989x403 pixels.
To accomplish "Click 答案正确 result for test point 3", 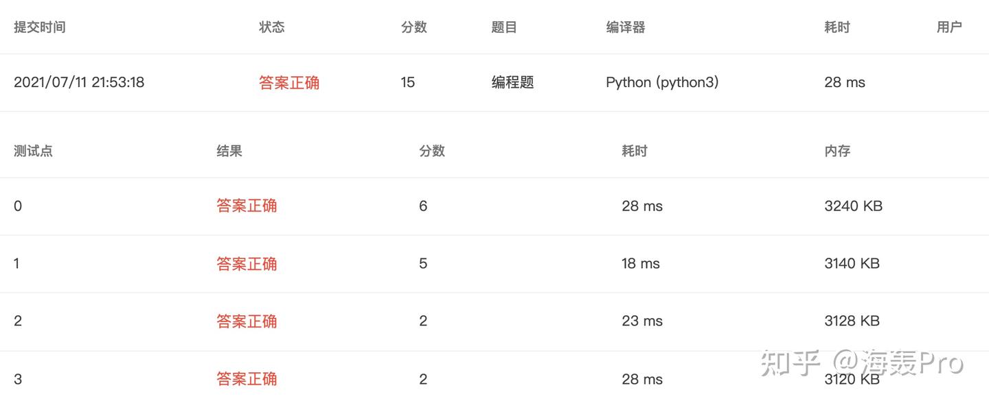I will pos(247,379).
